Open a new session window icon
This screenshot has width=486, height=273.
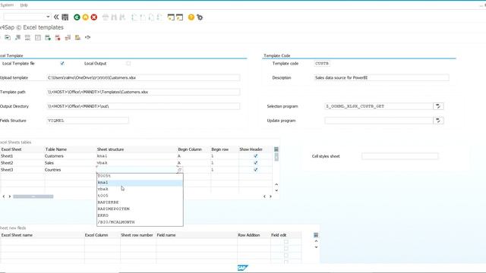click(171, 17)
